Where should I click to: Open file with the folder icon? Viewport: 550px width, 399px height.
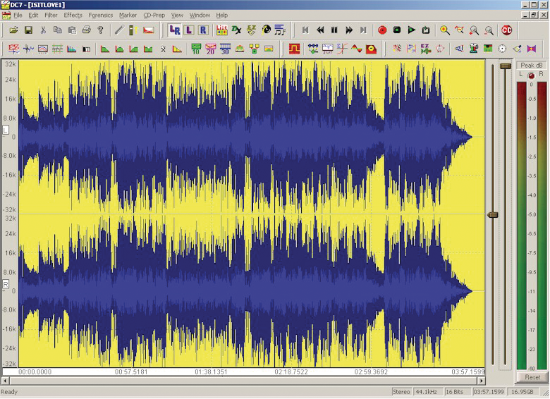(x=13, y=30)
